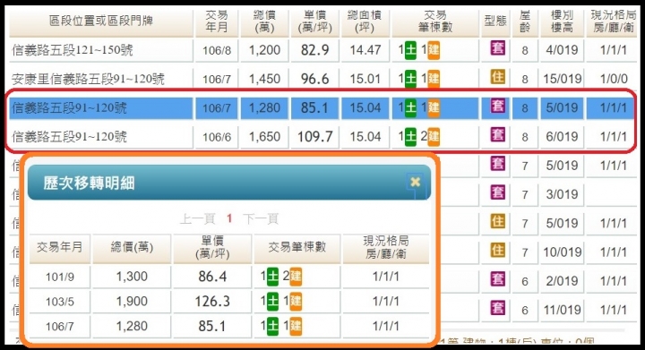Viewport: 645px width, 350px height.
Task: Click 套 type icon in 106/8 row
Action: (x=498, y=49)
